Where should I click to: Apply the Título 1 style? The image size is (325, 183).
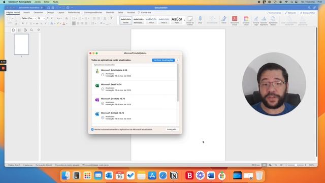[151, 20]
